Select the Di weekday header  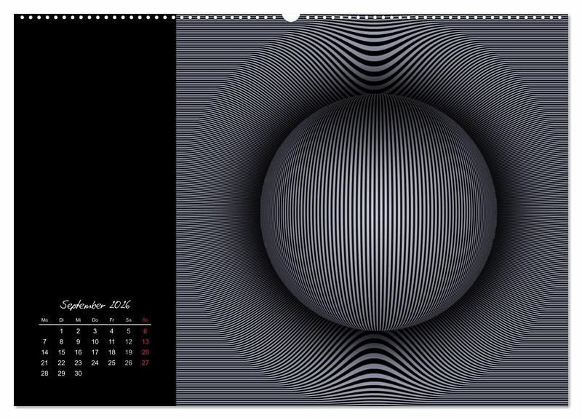[61, 320]
